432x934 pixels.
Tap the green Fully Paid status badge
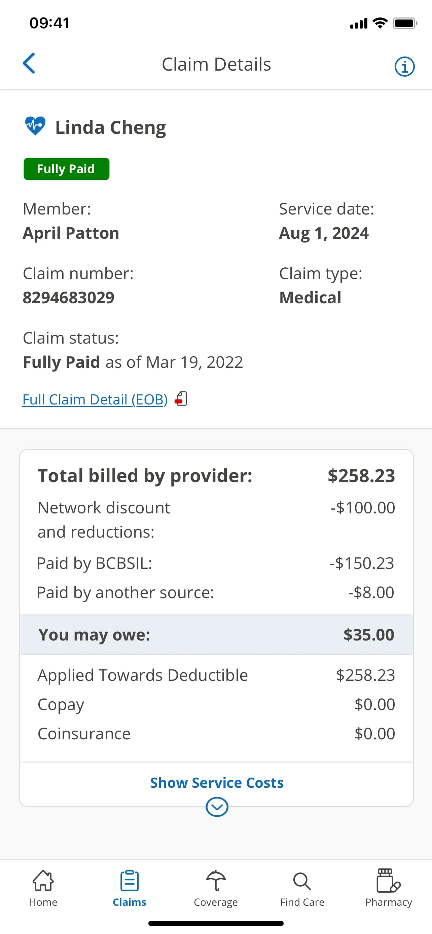tap(66, 168)
